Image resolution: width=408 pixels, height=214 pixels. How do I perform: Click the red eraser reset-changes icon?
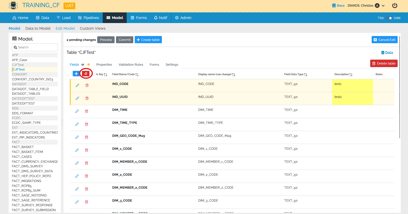coord(86,74)
